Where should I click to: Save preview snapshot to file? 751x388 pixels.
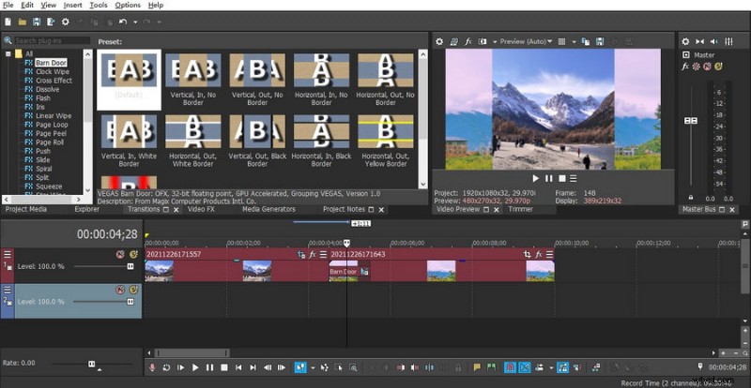point(600,41)
